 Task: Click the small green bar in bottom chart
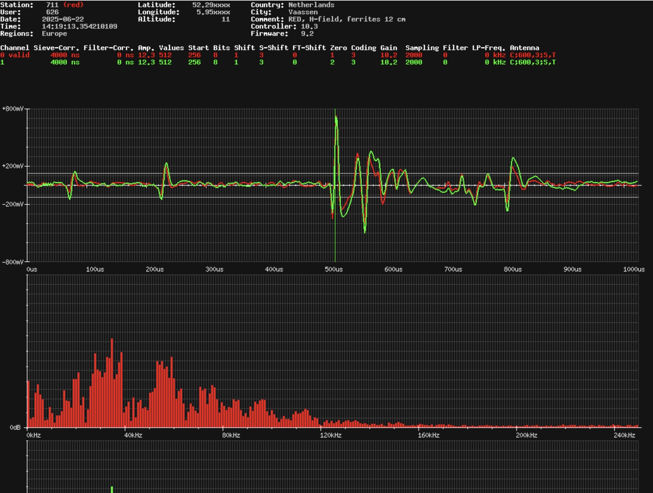pos(112,490)
